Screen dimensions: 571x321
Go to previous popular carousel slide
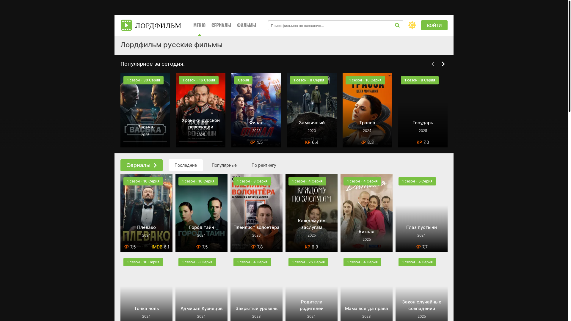coord(433,64)
